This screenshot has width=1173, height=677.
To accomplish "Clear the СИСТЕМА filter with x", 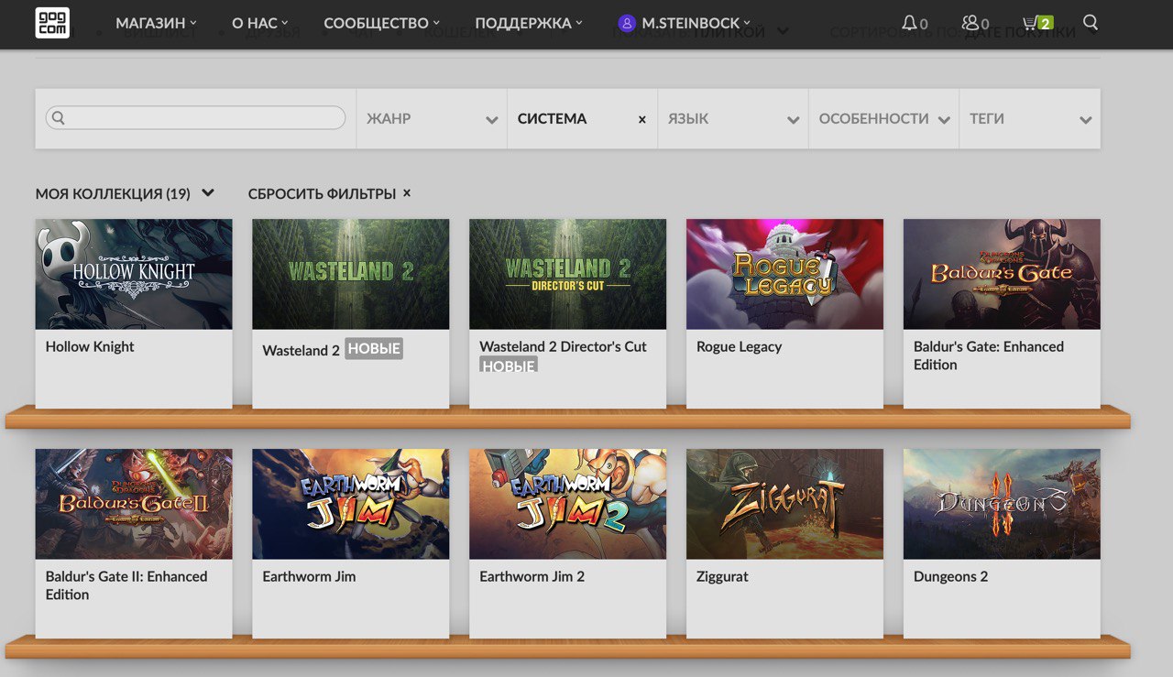I will coord(641,119).
